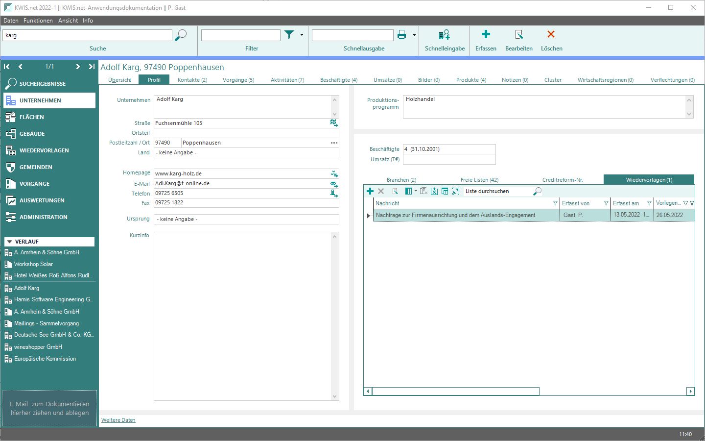
Task: Click Löschen to delete the record
Action: (551, 40)
